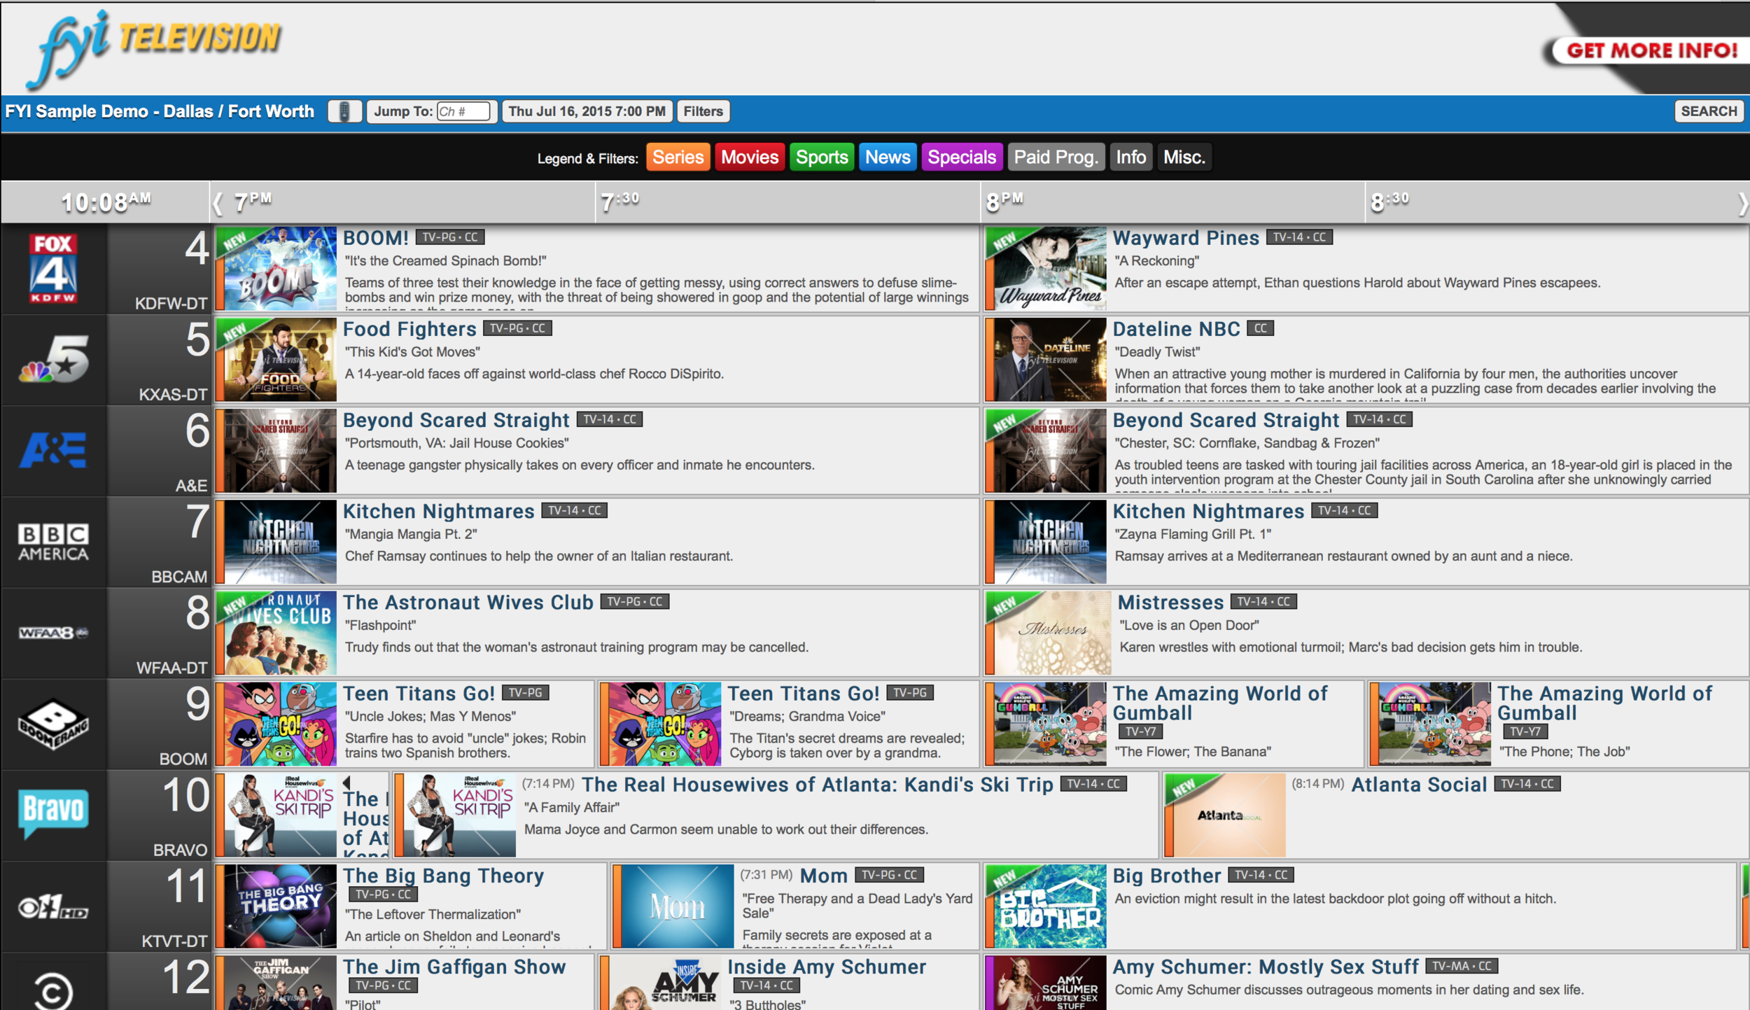Open The Big Bang Theory thumbnail

coord(281,906)
